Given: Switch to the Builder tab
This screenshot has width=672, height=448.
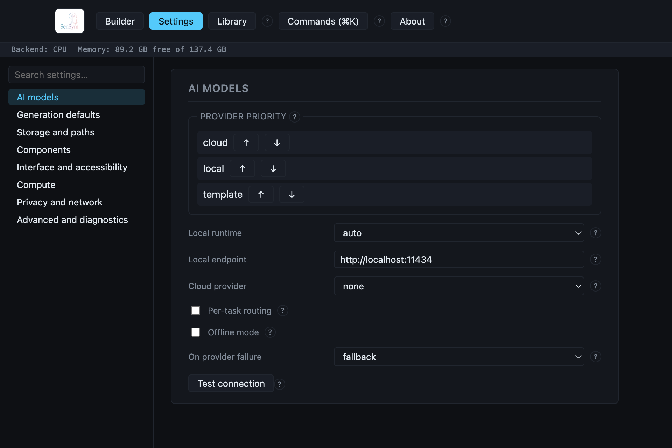Looking at the screenshot, I should [120, 21].
